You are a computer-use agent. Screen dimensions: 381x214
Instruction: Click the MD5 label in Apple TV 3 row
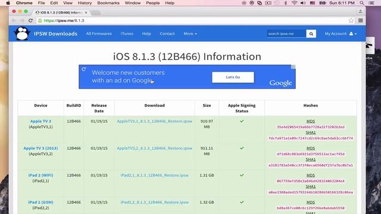click(x=311, y=121)
